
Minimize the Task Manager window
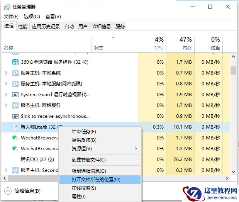[193, 7]
